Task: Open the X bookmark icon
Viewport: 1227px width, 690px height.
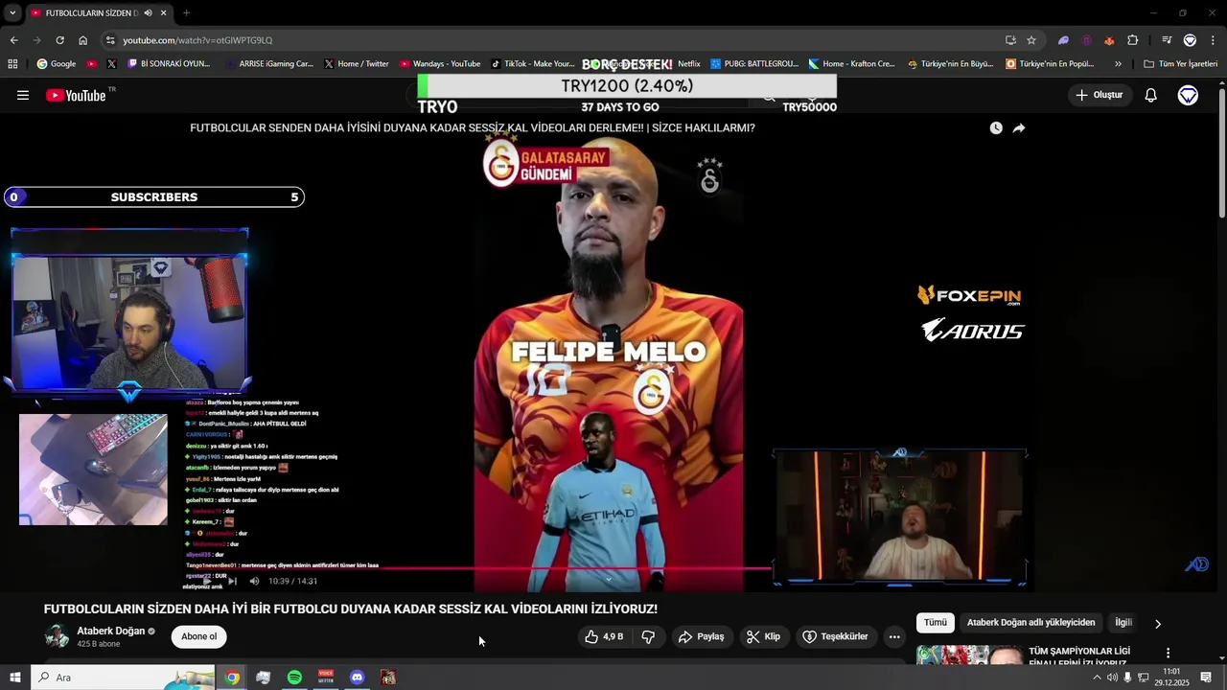Action: click(111, 64)
